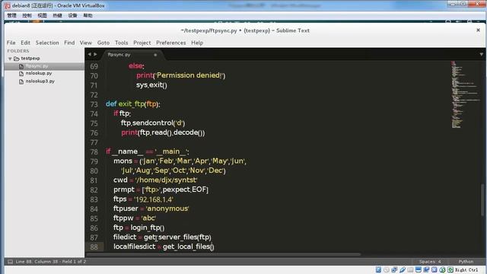Click 'Line 88, Column 38' status text
This screenshot has width=487, height=274.
click(x=37, y=262)
